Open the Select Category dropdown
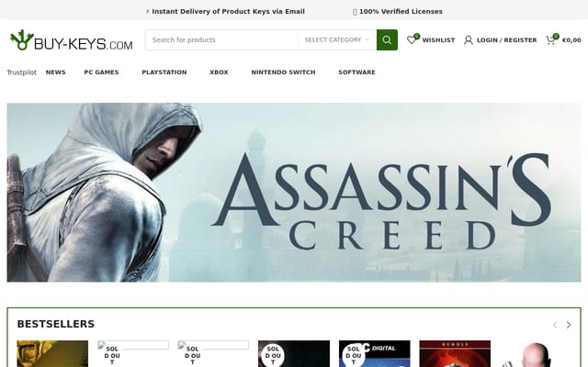The height and width of the screenshot is (367, 588). click(337, 39)
